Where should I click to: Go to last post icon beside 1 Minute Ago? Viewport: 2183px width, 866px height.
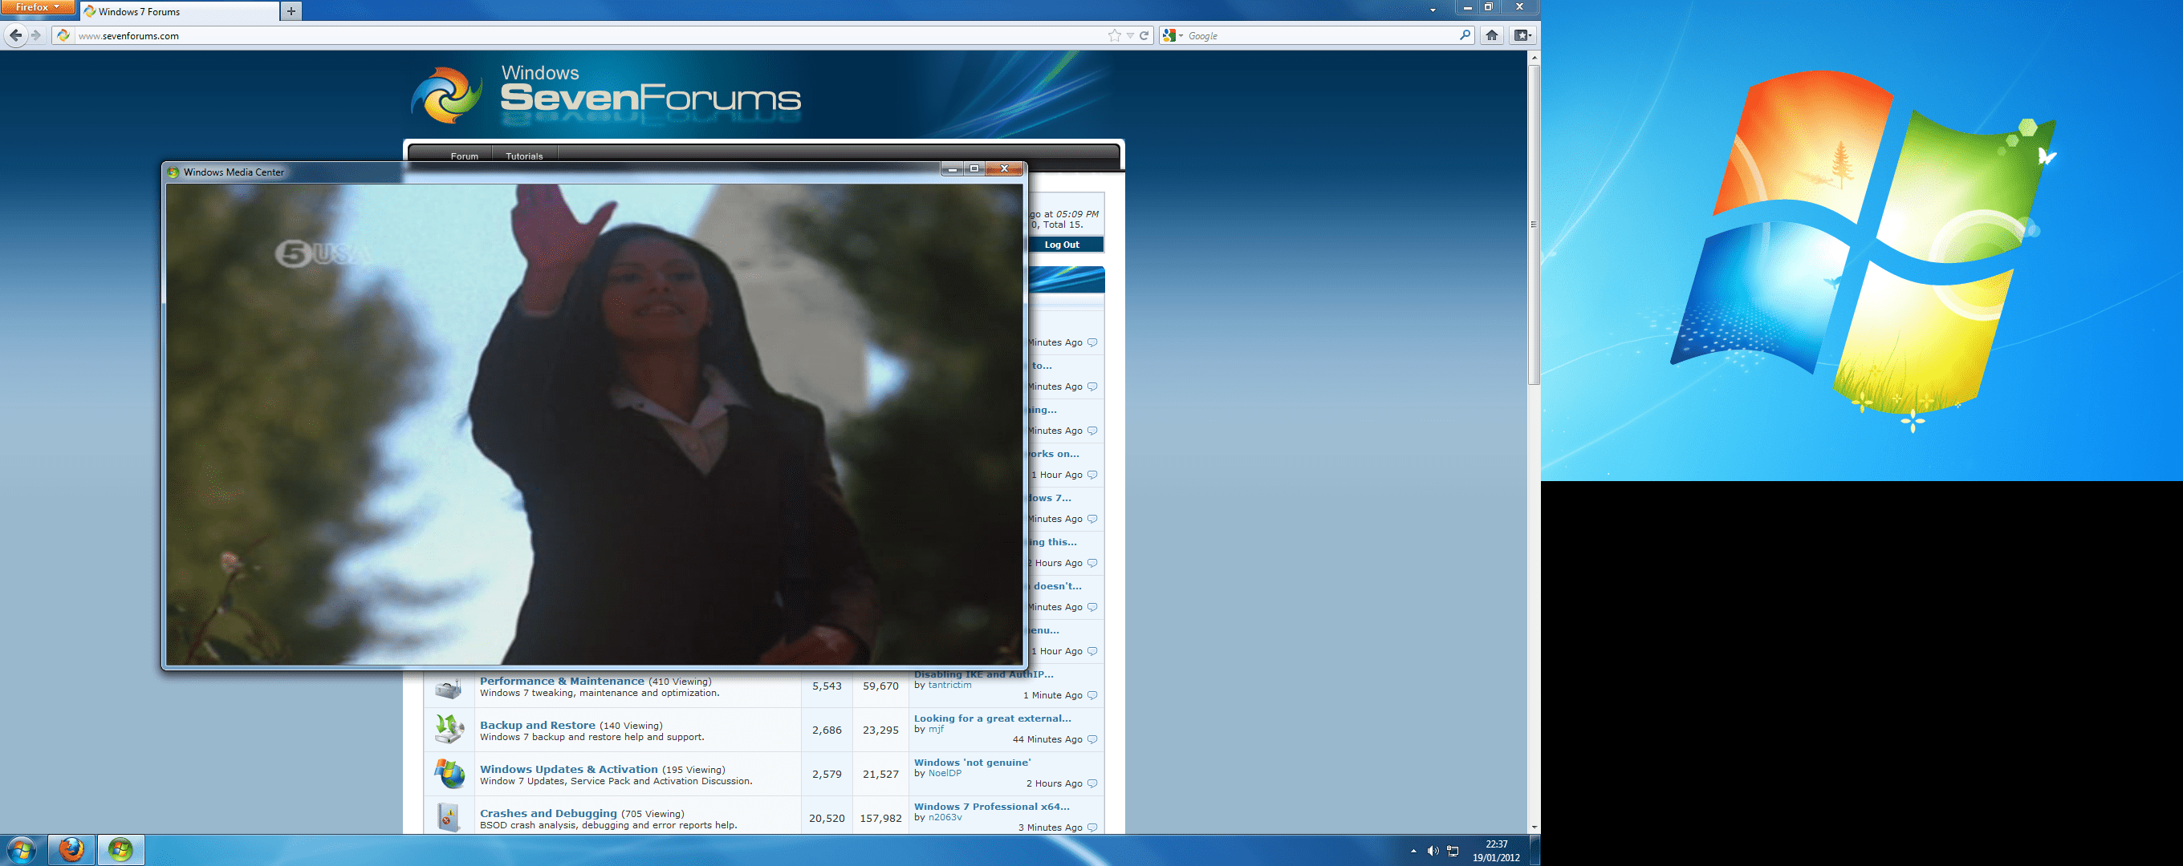pyautogui.click(x=1092, y=695)
